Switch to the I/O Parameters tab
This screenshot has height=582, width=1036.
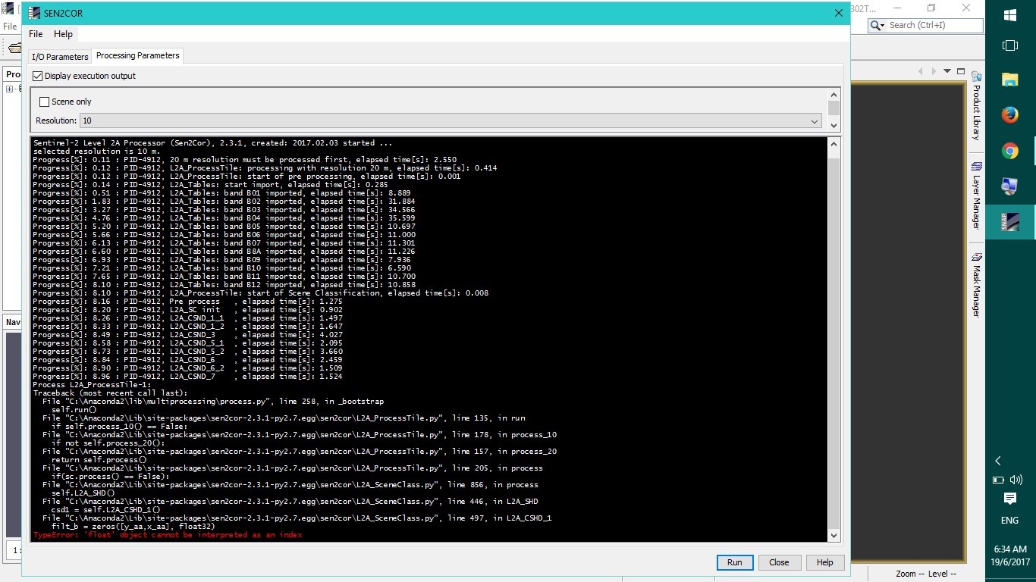[x=60, y=57]
